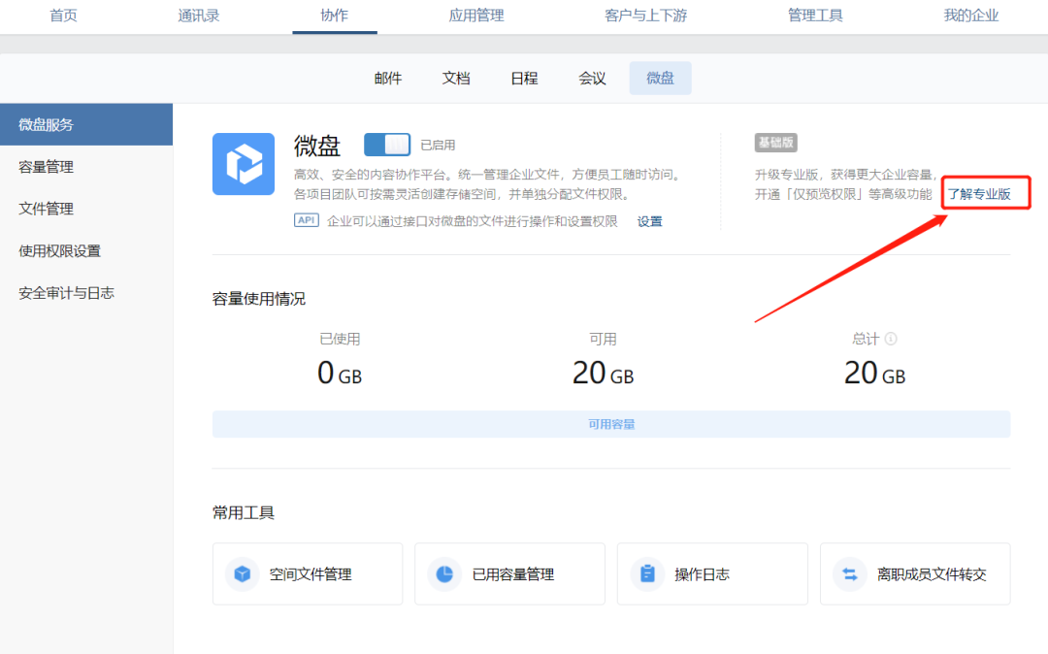
Task: Open the 操作日志 tool card
Action: coord(712,573)
